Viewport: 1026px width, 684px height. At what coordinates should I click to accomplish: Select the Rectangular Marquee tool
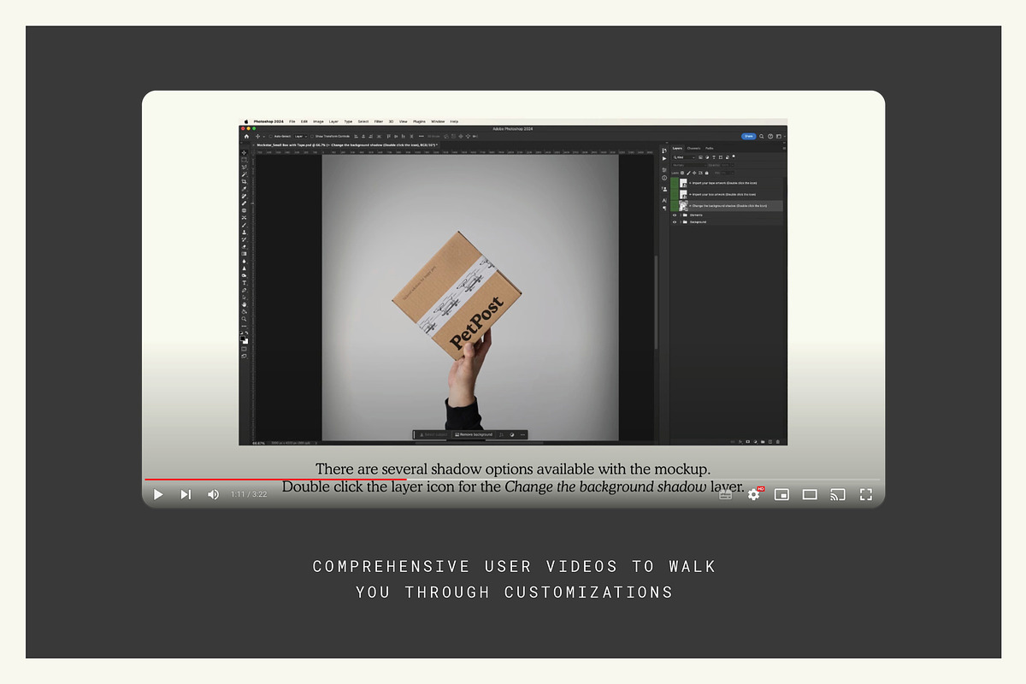click(244, 159)
